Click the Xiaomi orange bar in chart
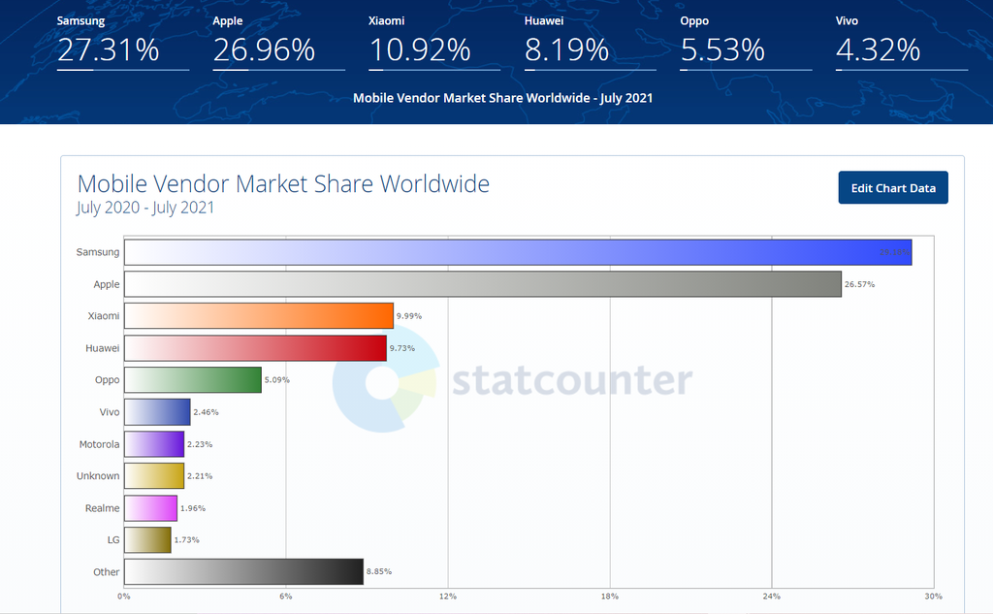 click(258, 315)
